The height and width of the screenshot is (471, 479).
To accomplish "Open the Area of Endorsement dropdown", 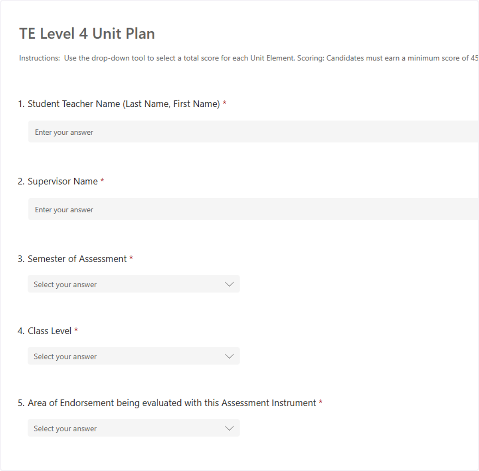I will point(134,428).
